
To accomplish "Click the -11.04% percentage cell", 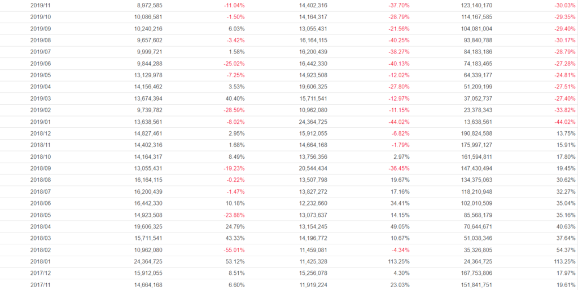I will pyautogui.click(x=233, y=5).
